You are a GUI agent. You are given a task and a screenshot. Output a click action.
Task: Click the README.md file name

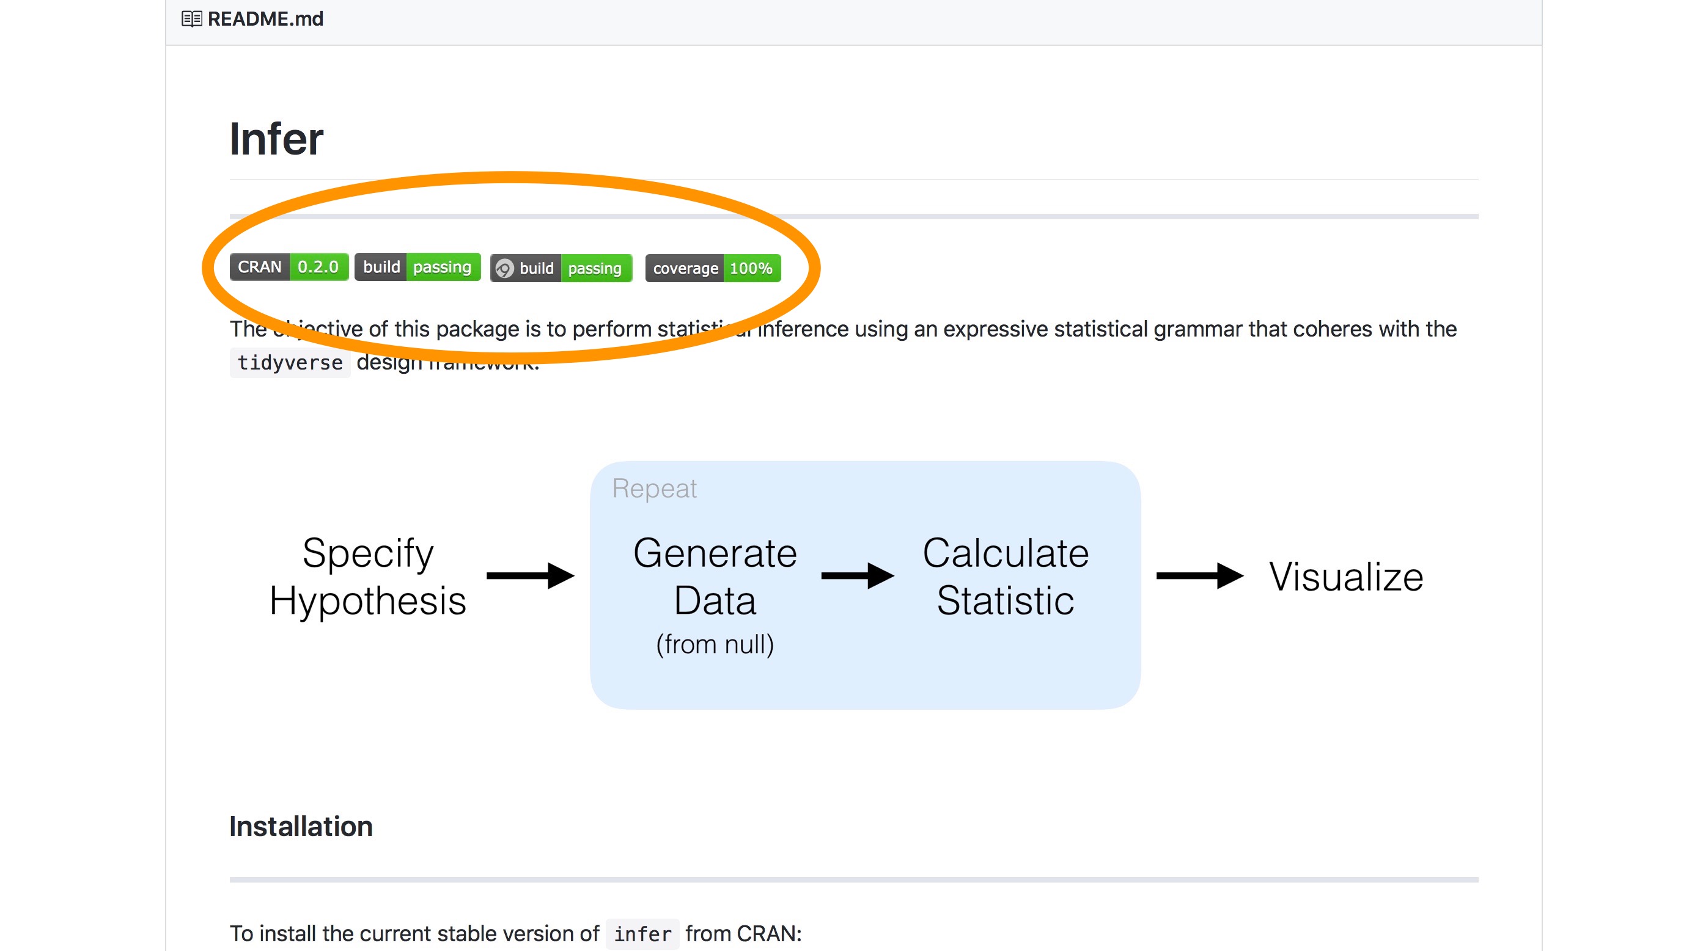click(265, 19)
